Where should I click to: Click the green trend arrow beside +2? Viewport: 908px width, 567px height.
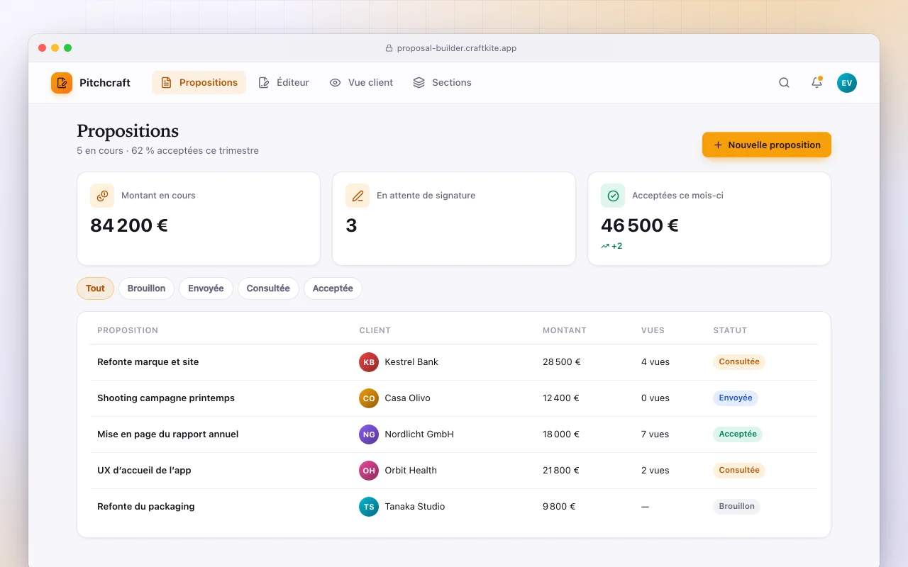[605, 246]
